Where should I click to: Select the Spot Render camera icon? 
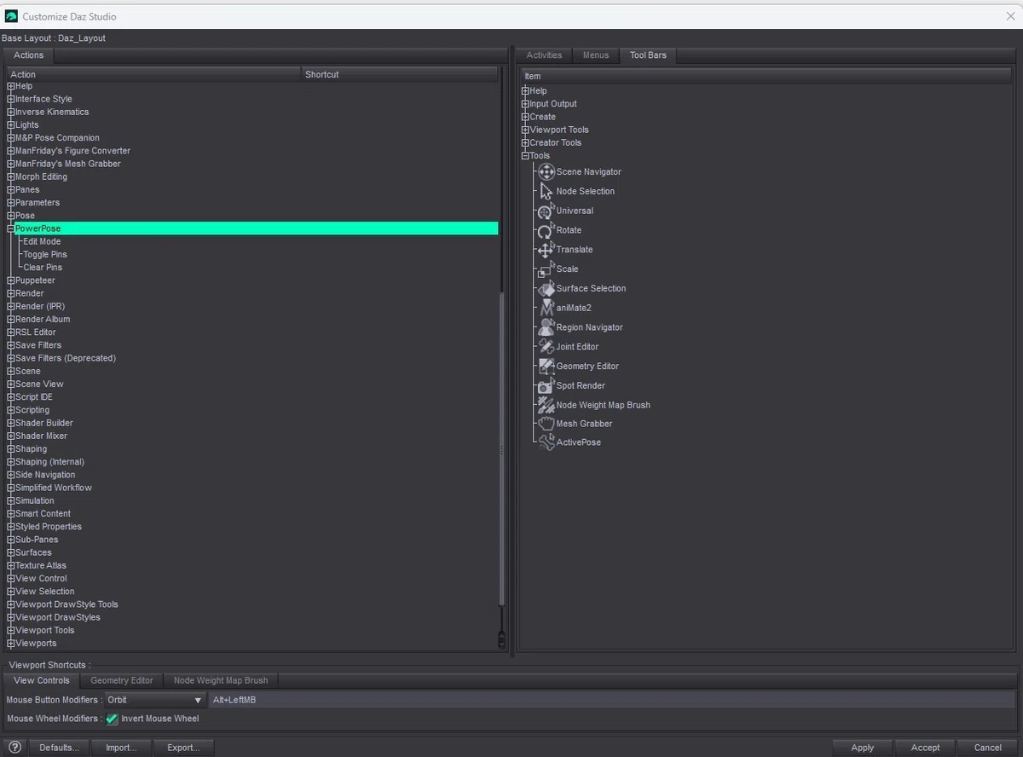(546, 385)
